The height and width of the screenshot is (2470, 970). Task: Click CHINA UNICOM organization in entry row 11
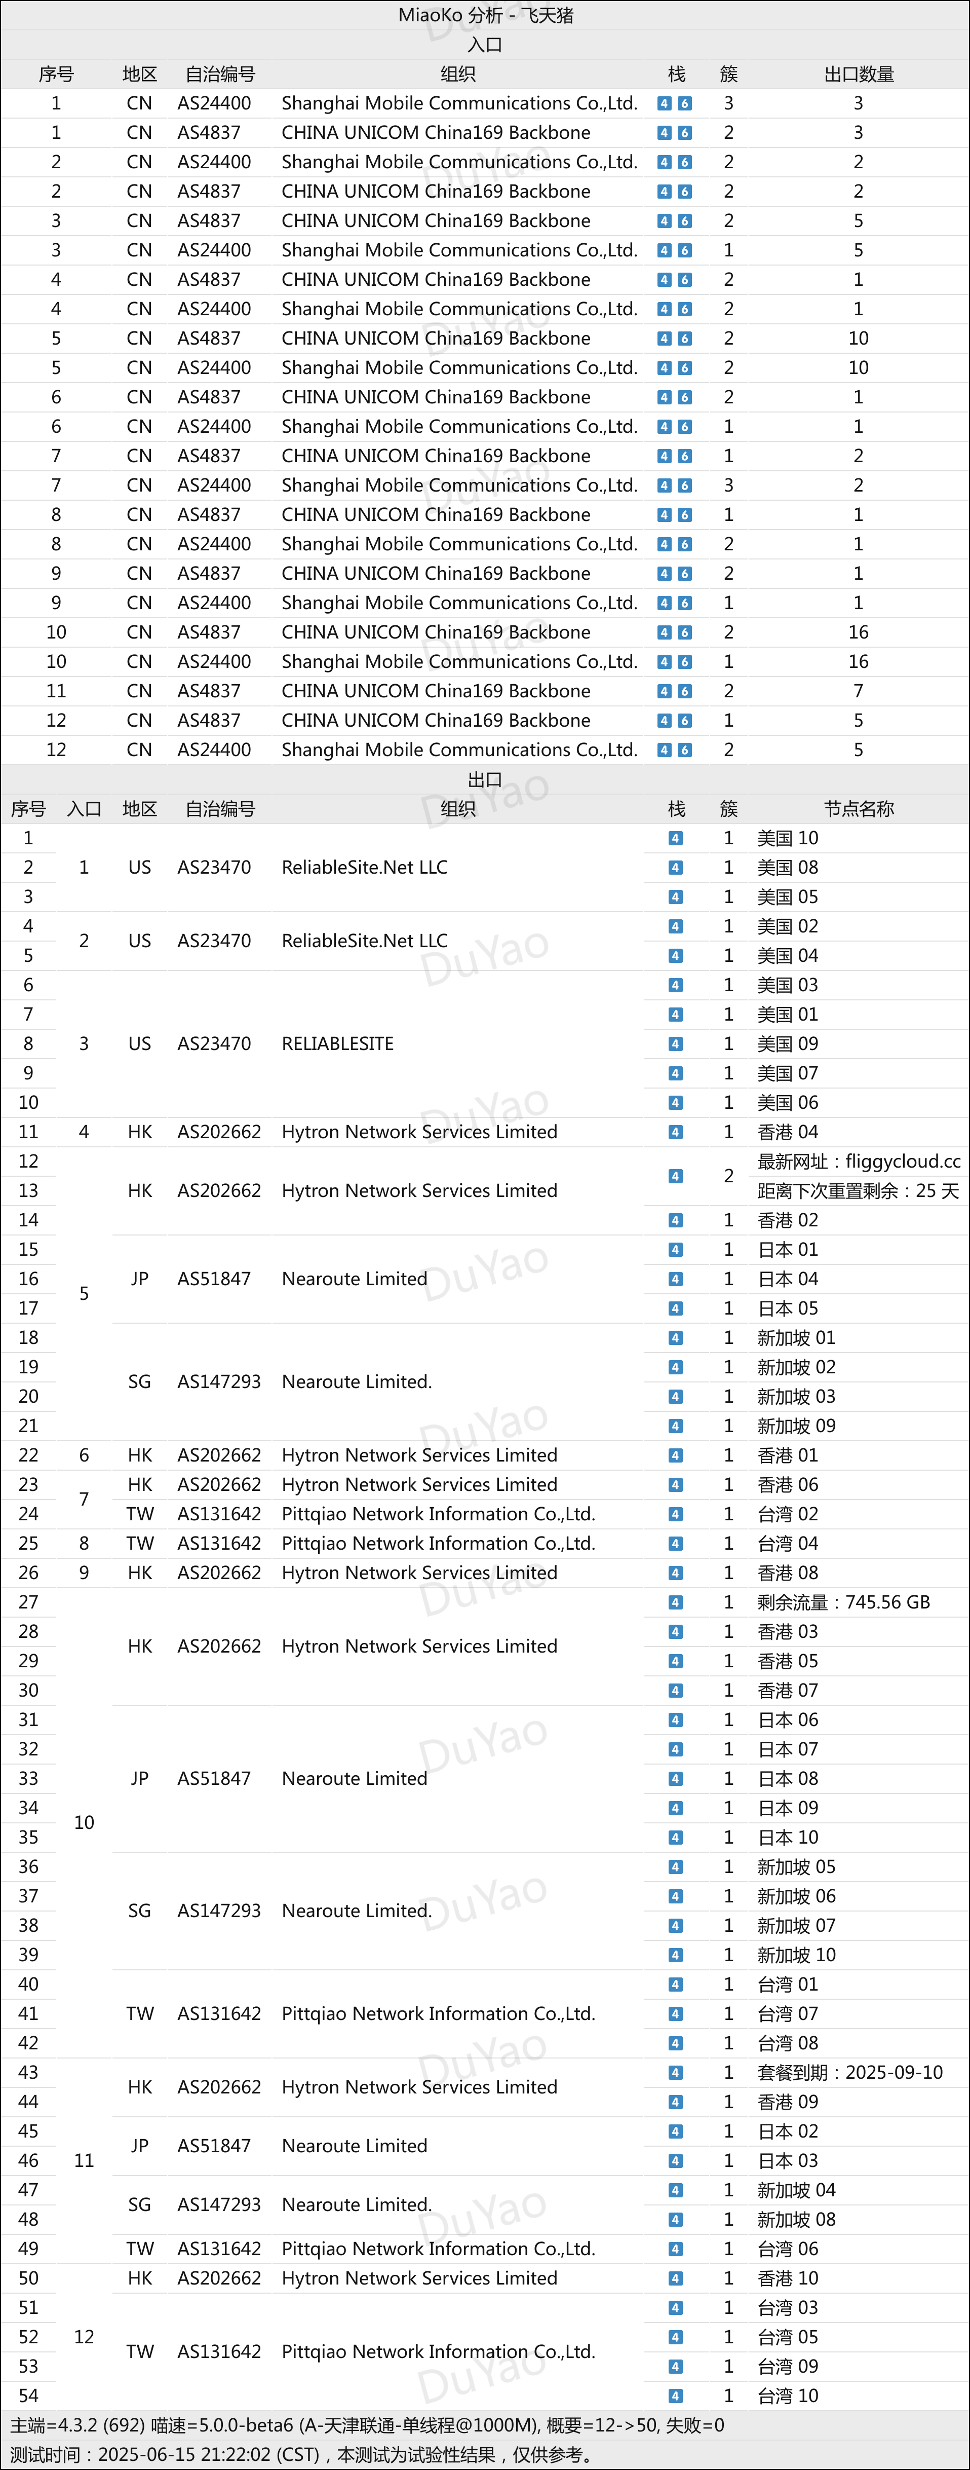coord(436,691)
